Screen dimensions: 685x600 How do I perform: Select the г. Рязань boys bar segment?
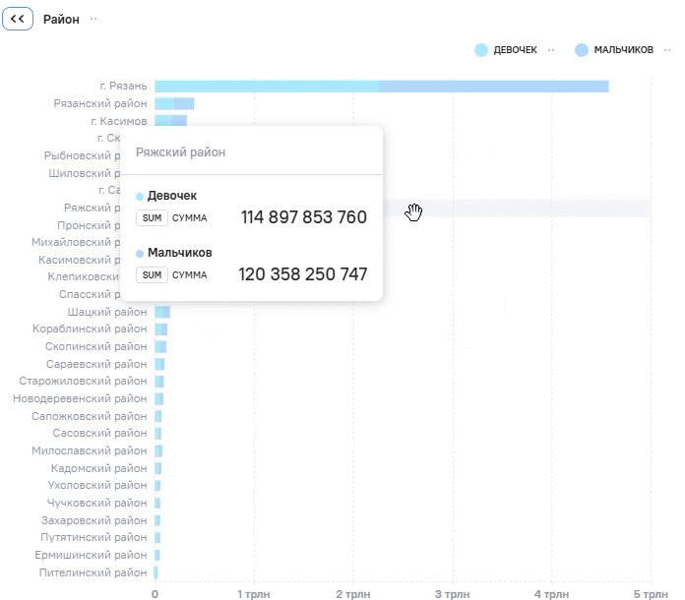pyautogui.click(x=494, y=87)
